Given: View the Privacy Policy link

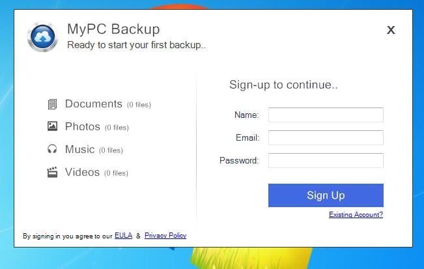Looking at the screenshot, I should [165, 235].
